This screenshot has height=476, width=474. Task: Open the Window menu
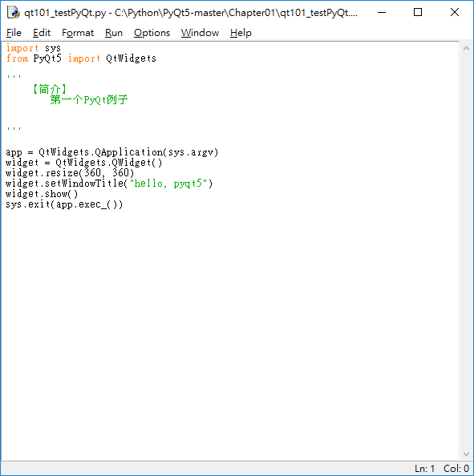(200, 33)
